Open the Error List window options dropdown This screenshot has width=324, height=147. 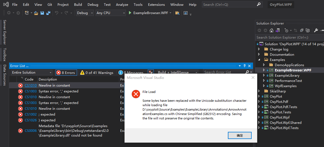[240, 66]
